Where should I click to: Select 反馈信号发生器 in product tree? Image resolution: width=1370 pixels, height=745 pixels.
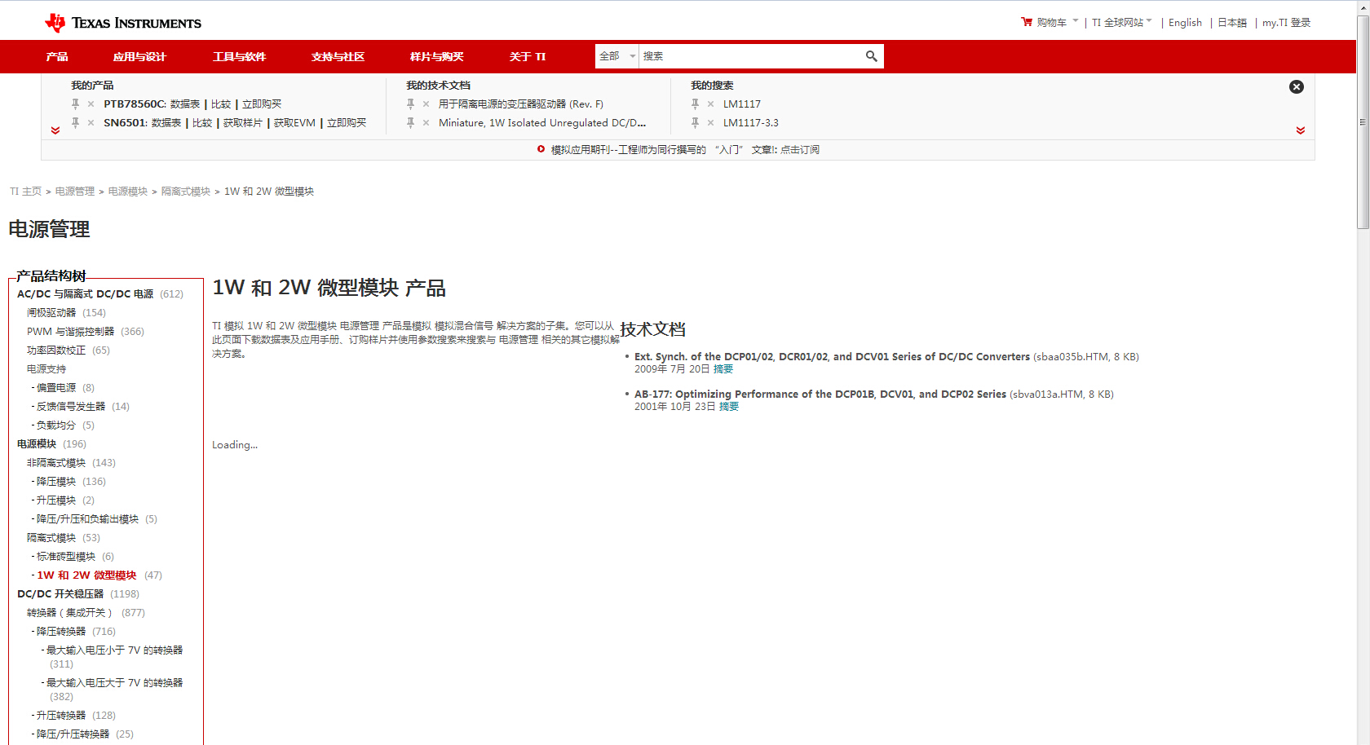(71, 407)
